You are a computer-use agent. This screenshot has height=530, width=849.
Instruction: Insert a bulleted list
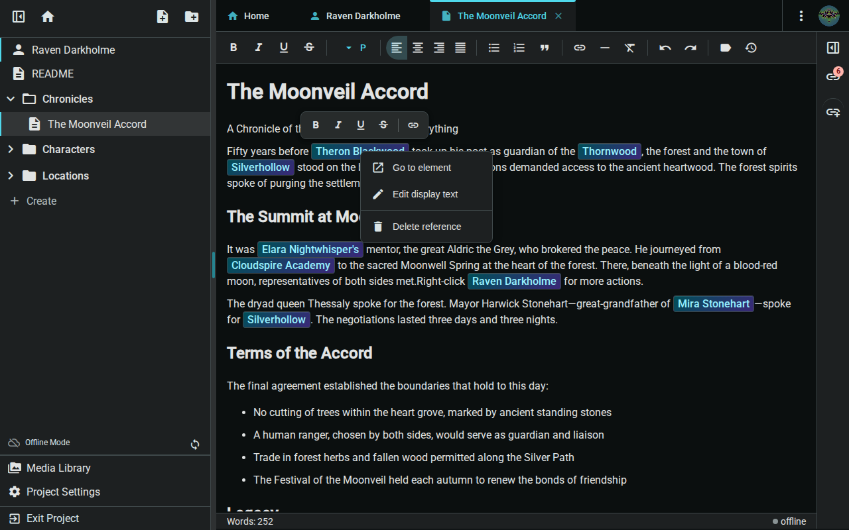(x=493, y=47)
